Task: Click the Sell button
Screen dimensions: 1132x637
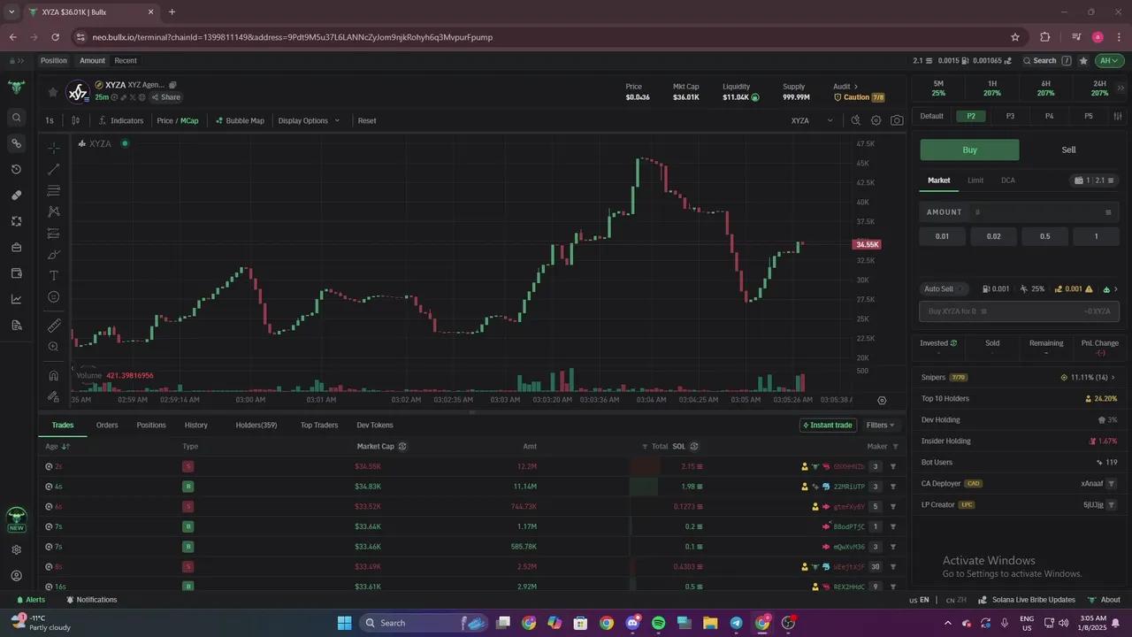Action: pyautogui.click(x=1068, y=150)
